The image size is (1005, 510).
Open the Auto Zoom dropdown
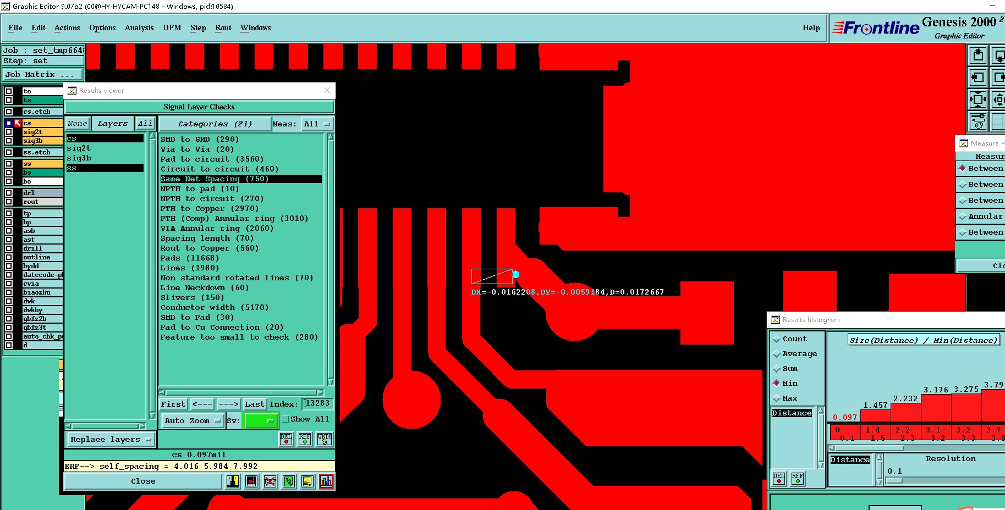193,421
